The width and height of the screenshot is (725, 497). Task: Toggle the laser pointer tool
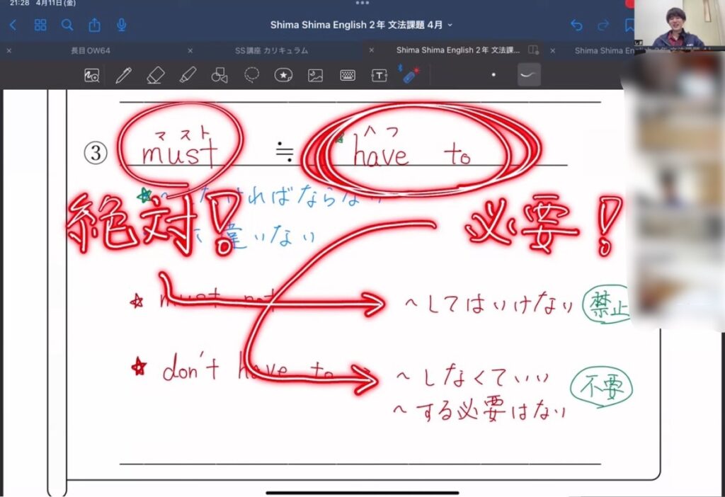click(408, 74)
